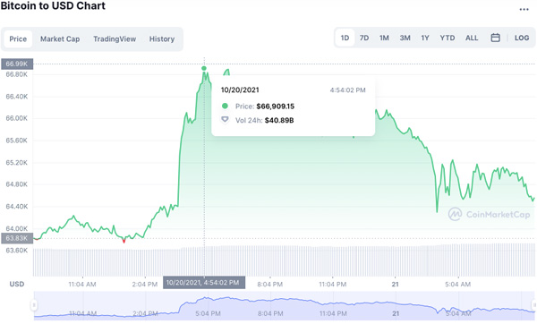
Task: Click the green peak marker on the chart line
Action: click(204, 68)
